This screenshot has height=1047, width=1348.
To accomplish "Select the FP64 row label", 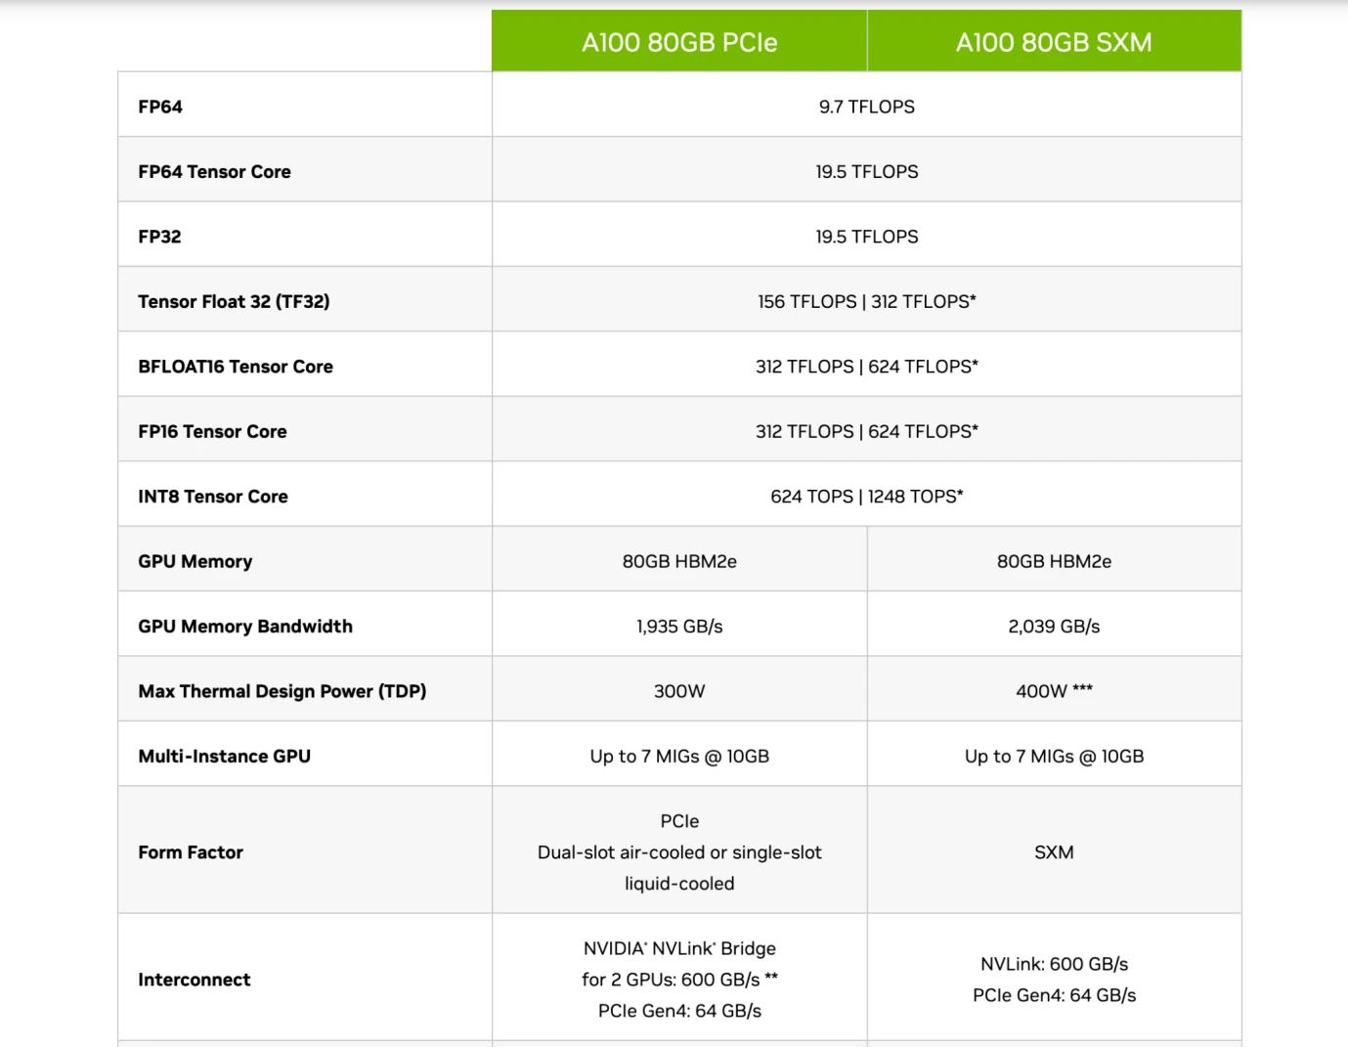I will click(x=160, y=107).
